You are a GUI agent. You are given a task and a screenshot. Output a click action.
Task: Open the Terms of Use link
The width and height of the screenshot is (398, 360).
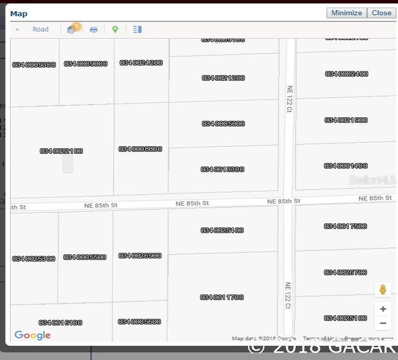(320, 339)
